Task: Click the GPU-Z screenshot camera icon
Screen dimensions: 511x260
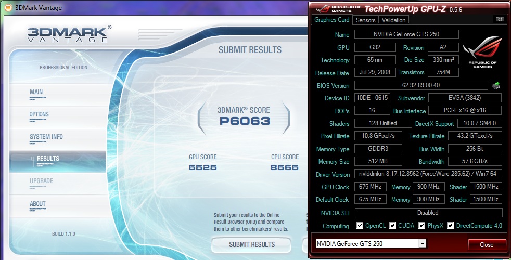Action: coord(500,19)
